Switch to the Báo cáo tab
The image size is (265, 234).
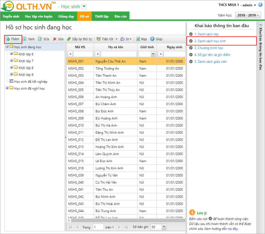(x=120, y=16)
